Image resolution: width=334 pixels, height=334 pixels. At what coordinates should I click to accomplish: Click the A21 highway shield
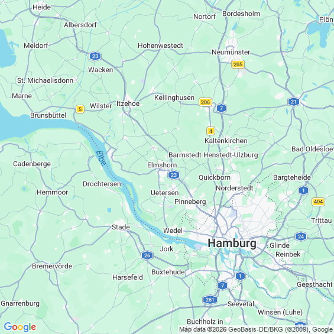(x=294, y=102)
